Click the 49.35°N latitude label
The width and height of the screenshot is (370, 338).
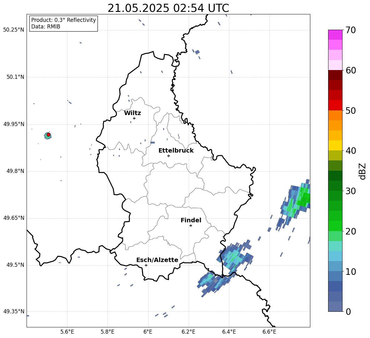pos(14,311)
